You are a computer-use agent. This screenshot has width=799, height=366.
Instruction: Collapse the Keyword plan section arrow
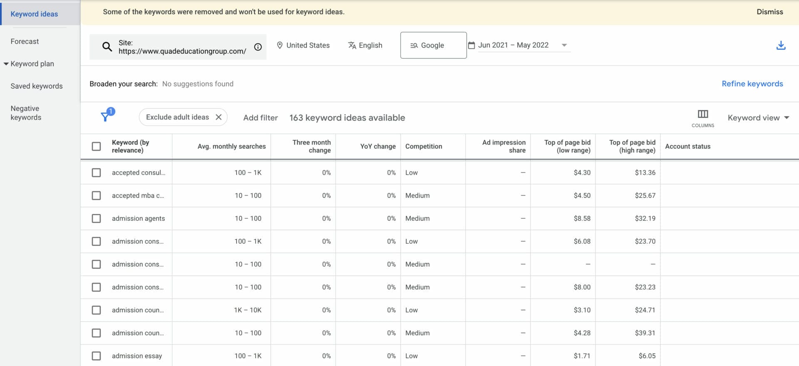point(6,64)
